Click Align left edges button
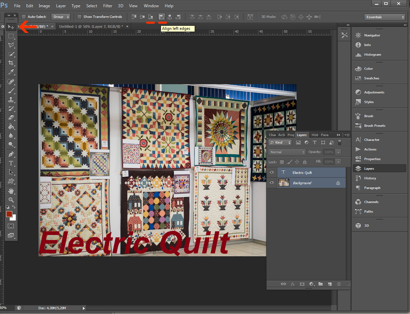Viewport: 410px width, 314px height. click(x=162, y=17)
